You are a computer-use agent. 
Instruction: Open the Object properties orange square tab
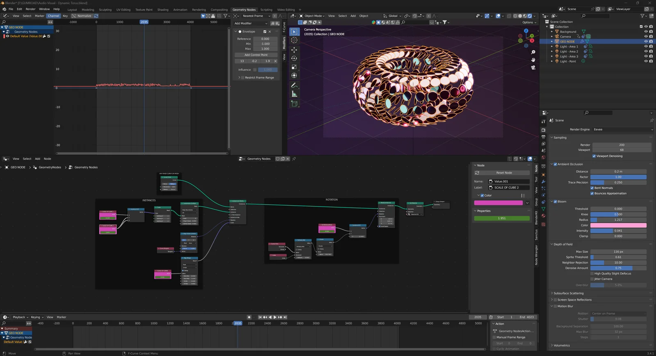pos(543,174)
